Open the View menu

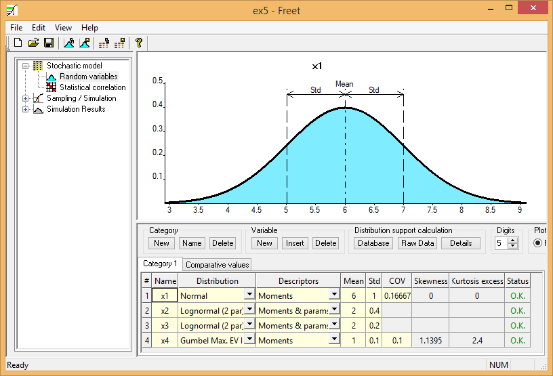pyautogui.click(x=63, y=28)
